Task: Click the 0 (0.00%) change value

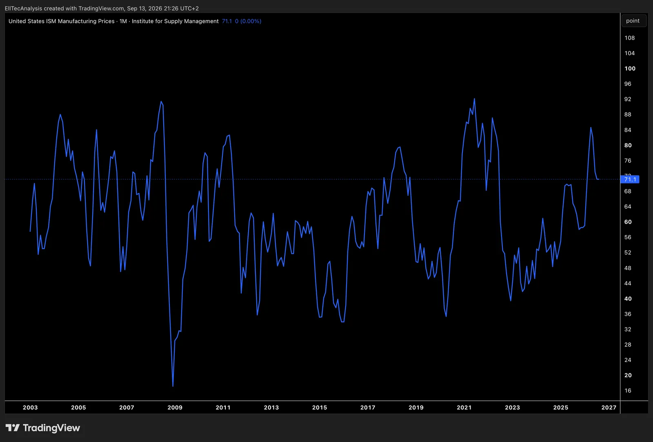Action: click(248, 21)
